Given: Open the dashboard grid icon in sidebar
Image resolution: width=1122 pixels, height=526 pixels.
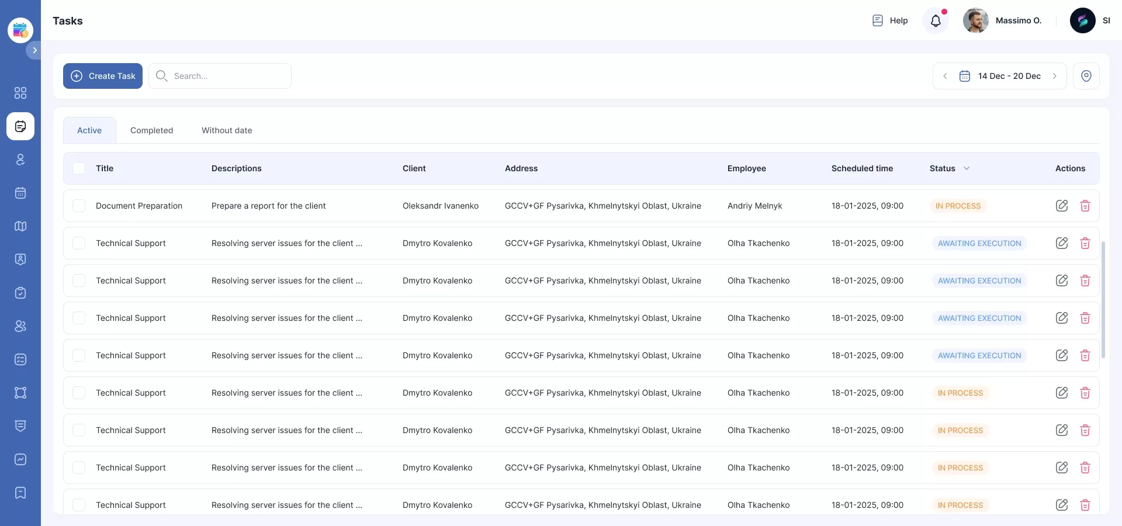Looking at the screenshot, I should [x=20, y=93].
